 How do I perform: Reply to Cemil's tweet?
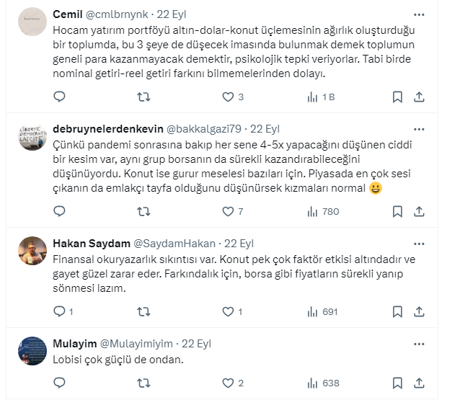pos(60,97)
